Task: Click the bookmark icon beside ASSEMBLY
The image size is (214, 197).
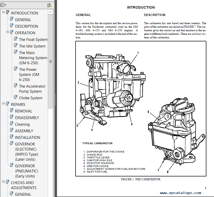Action: [12, 130]
